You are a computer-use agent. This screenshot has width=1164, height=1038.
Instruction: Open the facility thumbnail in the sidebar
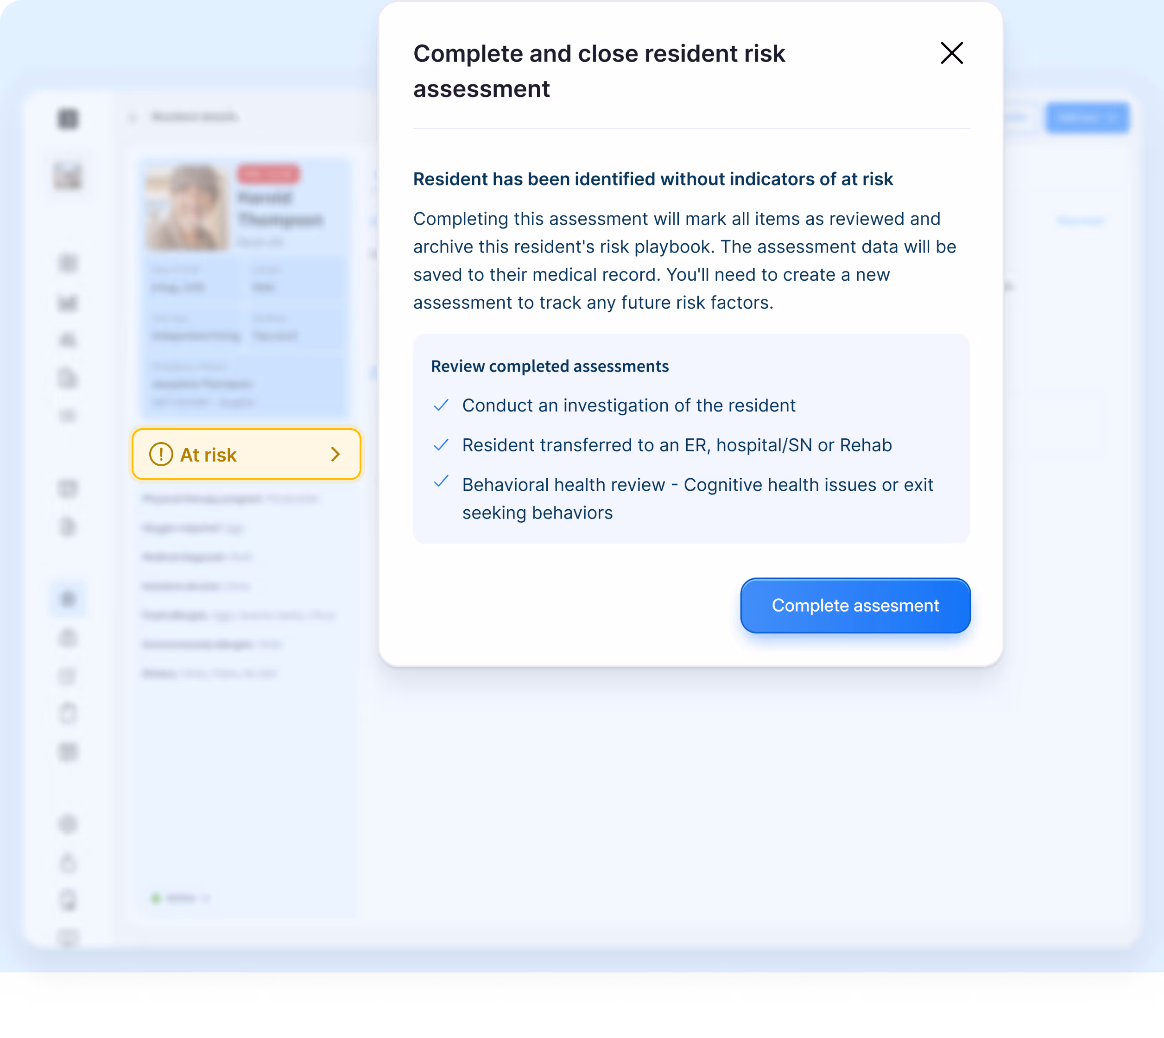(68, 175)
